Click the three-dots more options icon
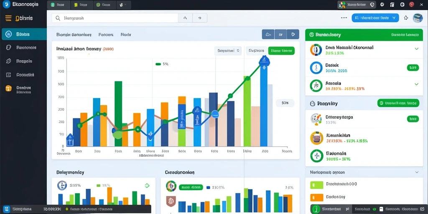This screenshot has width=428, height=214. 344,18
